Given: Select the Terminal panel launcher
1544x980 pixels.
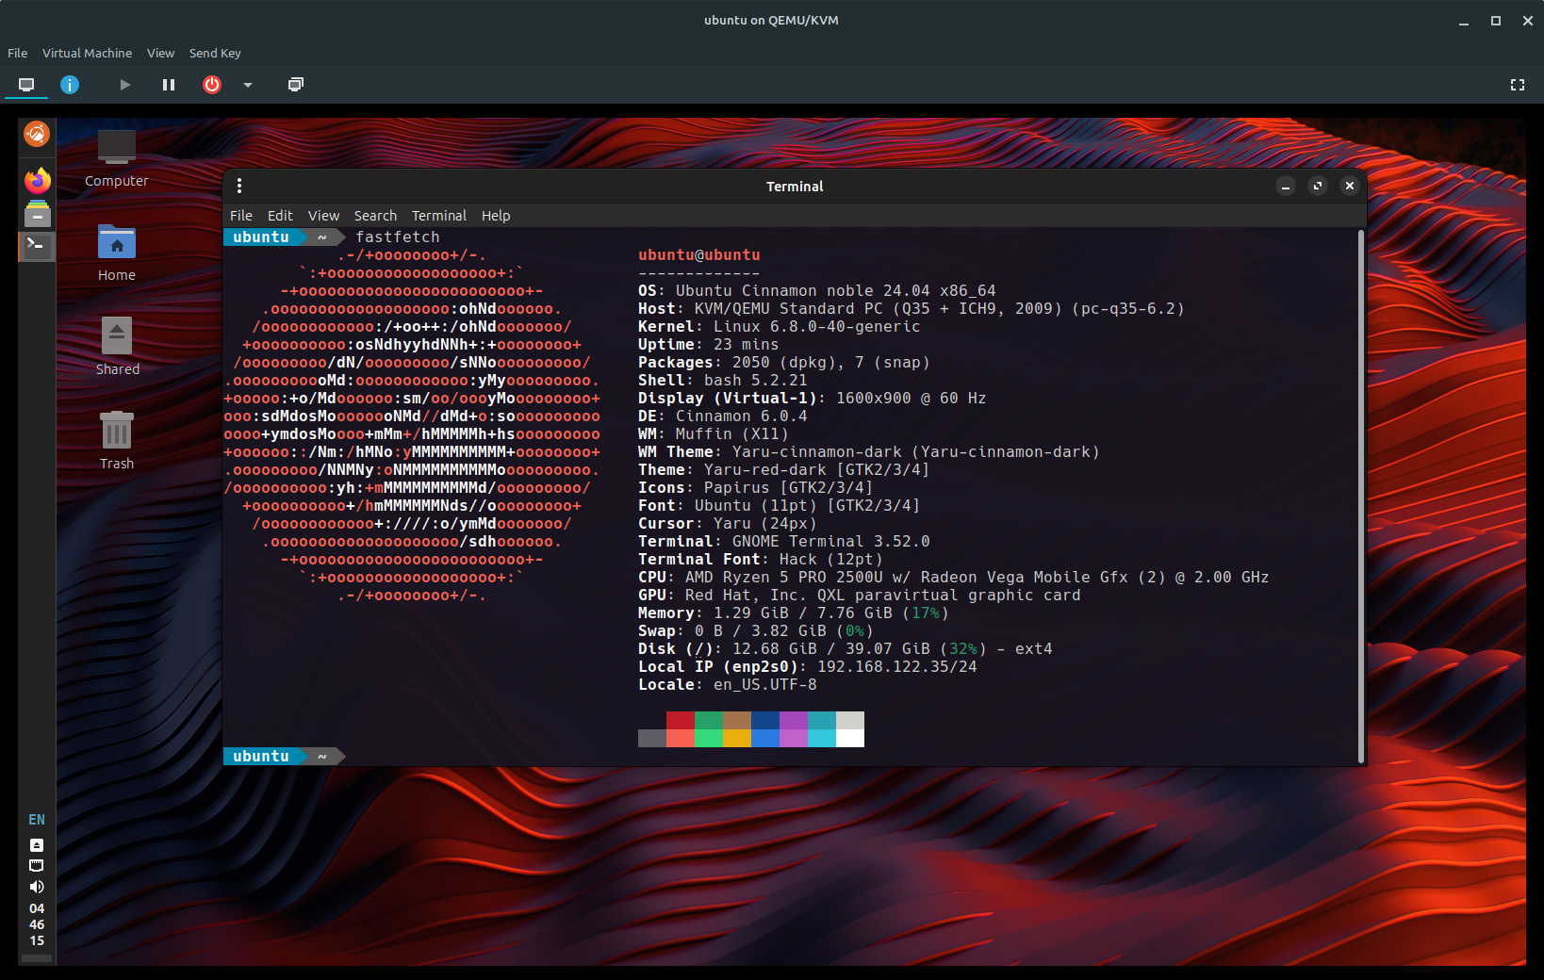Looking at the screenshot, I should point(37,246).
